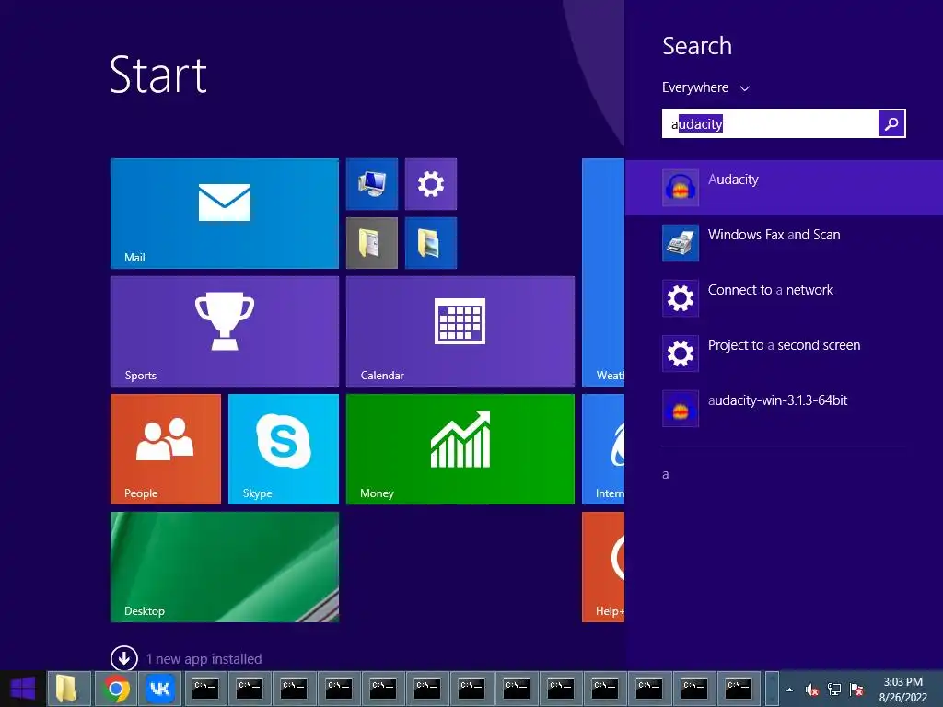943x707 pixels.
Task: Open the network tray icon
Action: tap(834, 690)
